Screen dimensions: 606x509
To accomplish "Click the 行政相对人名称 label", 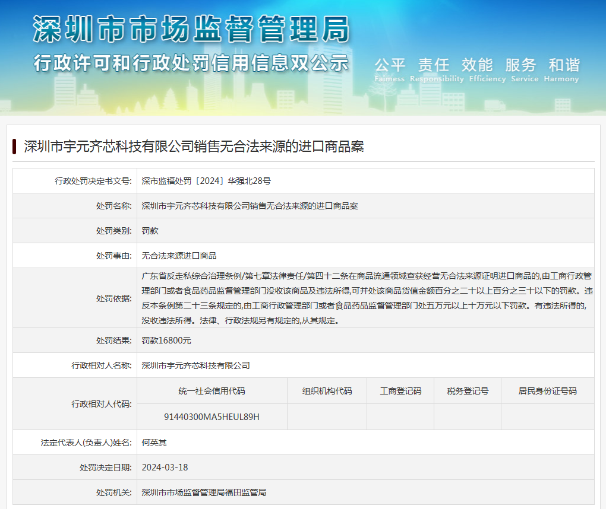I will click(x=102, y=365).
